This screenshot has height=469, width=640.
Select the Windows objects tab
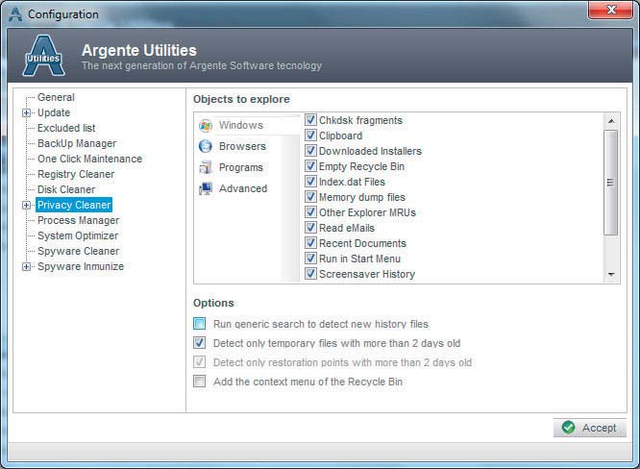point(249,125)
